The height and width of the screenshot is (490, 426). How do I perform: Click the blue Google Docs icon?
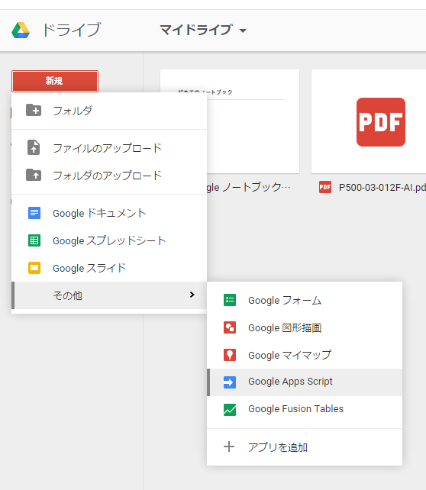(34, 213)
